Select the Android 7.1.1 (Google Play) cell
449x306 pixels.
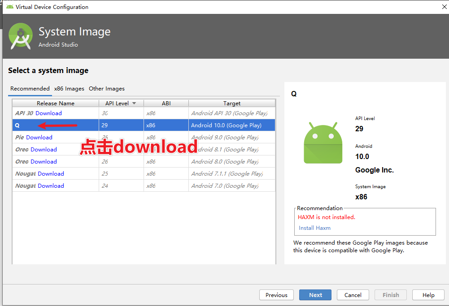click(232, 174)
